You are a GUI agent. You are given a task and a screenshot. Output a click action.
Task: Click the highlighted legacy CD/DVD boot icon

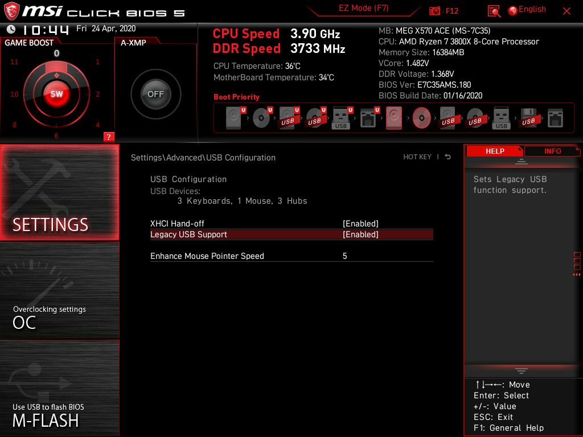pyautogui.click(x=422, y=118)
